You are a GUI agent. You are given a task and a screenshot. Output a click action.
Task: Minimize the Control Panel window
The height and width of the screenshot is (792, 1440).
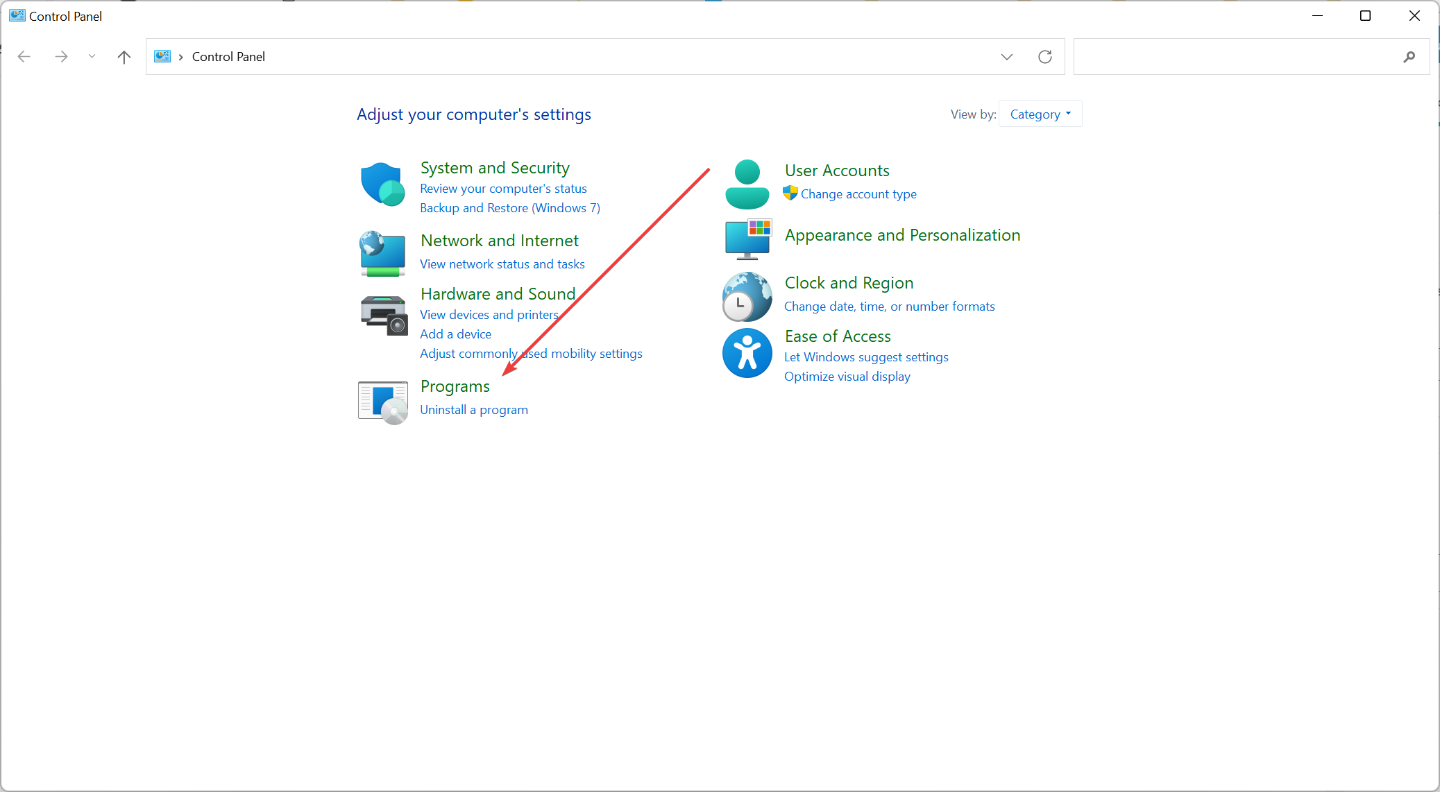click(1317, 15)
